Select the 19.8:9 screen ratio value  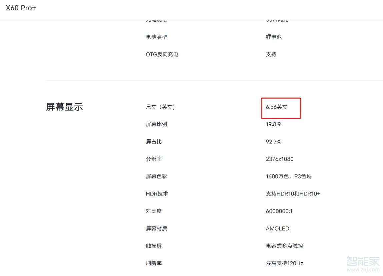click(x=273, y=124)
